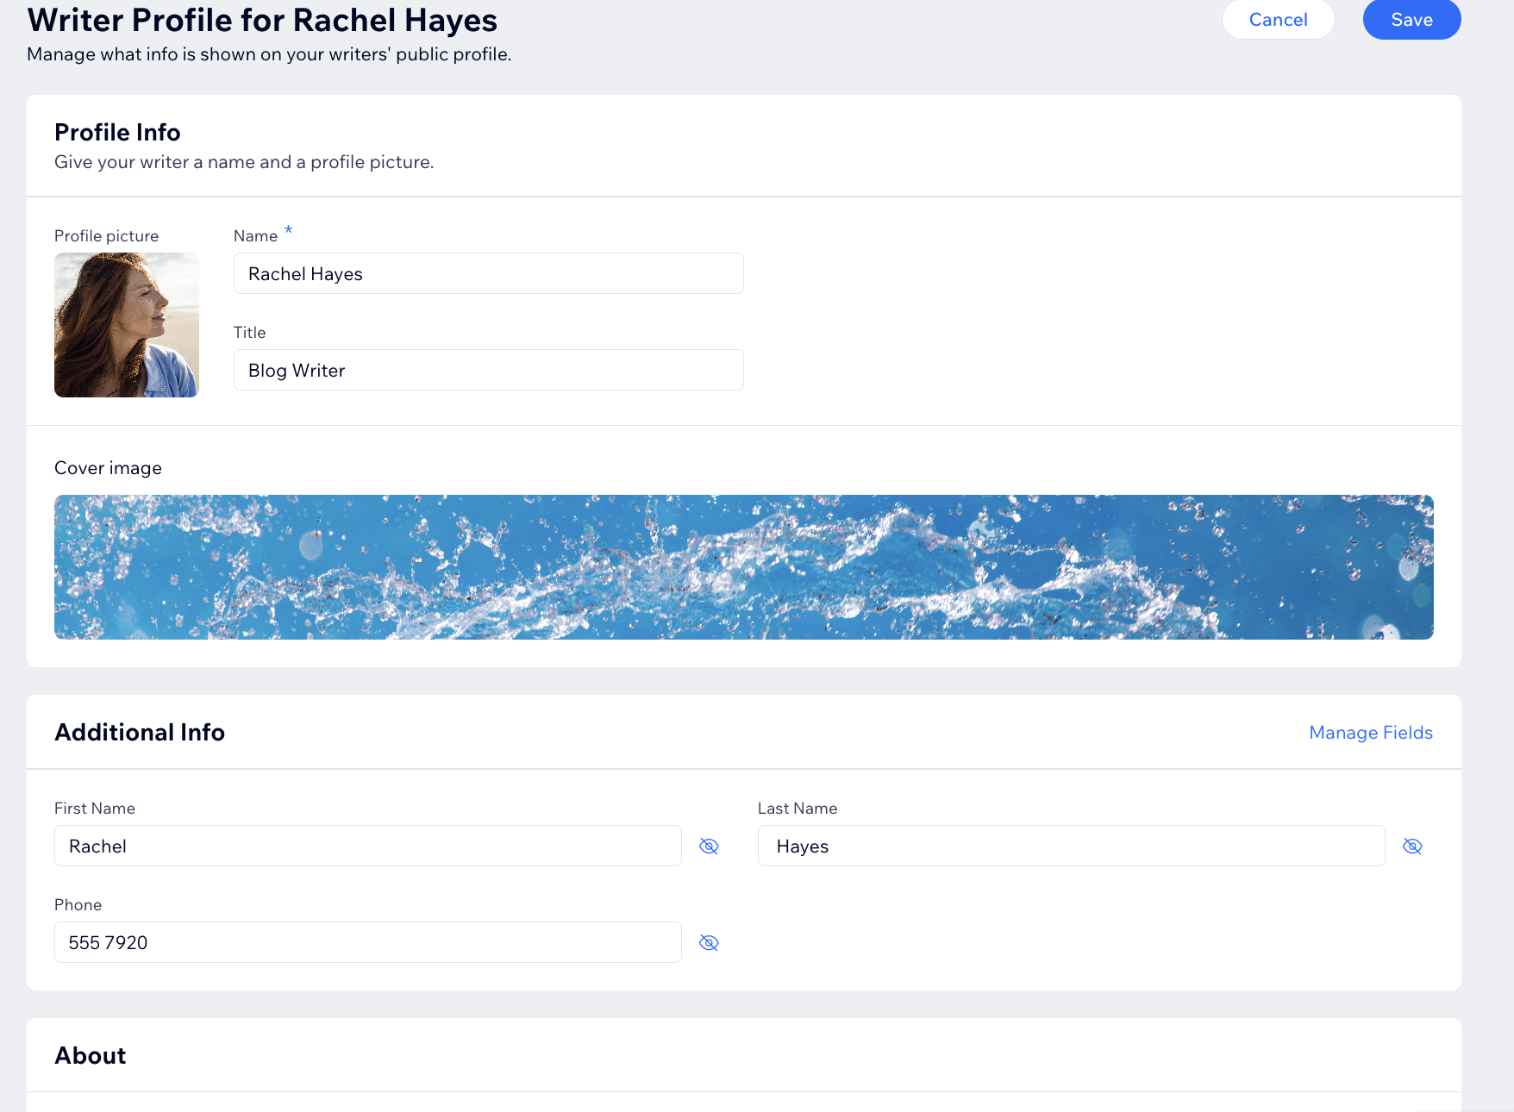Select the page title Writer Profile for Rachel Hayes
This screenshot has height=1112, width=1514.
(262, 19)
